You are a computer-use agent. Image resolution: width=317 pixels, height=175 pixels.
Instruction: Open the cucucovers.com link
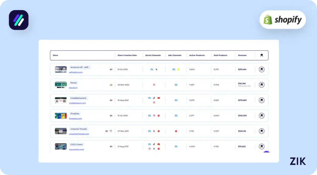pos(76,149)
